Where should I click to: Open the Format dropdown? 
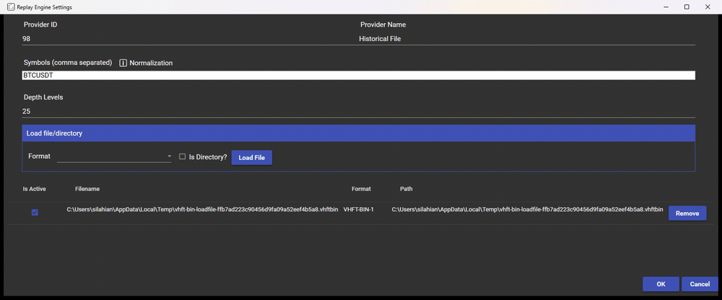click(x=114, y=157)
